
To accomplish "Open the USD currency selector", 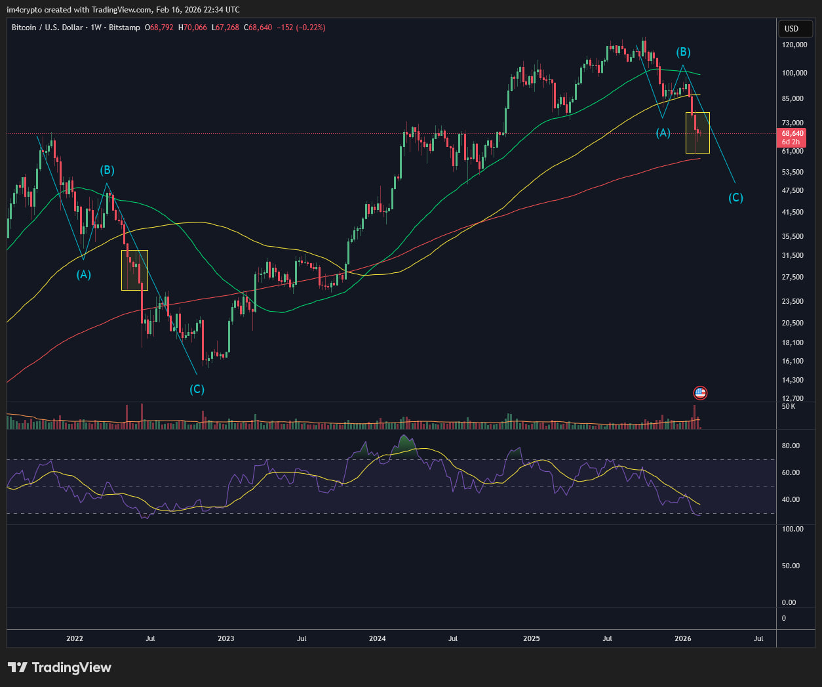I will (x=792, y=29).
